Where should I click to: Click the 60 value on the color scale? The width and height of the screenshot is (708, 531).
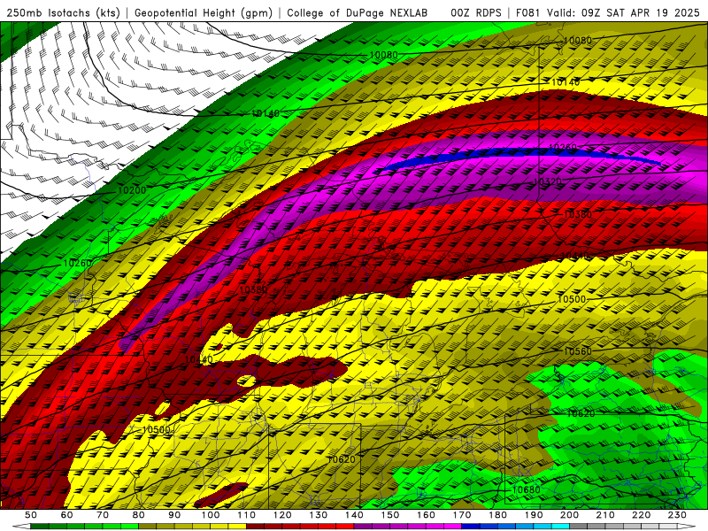[66, 515]
